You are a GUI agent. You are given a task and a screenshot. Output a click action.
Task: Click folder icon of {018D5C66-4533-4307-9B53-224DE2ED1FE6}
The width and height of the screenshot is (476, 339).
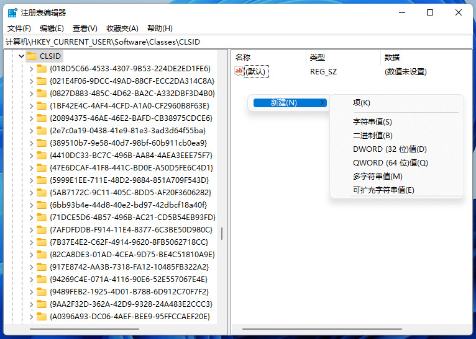pyautogui.click(x=42, y=69)
